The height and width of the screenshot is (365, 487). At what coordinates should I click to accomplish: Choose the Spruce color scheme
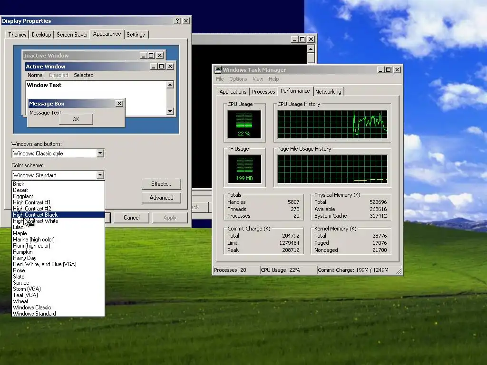click(58, 283)
